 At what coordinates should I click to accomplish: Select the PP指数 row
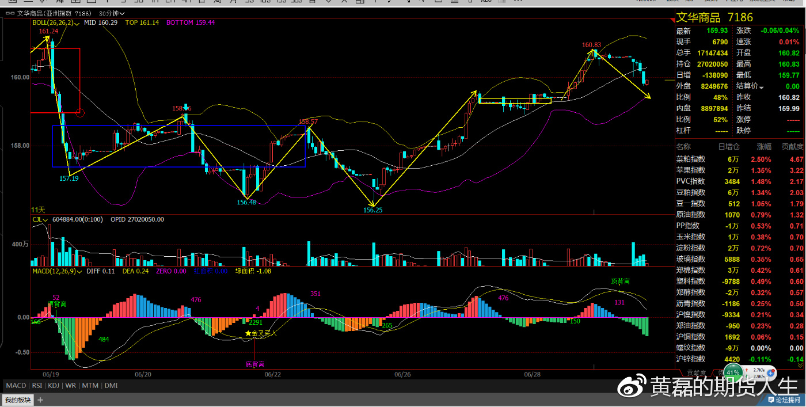coord(740,226)
